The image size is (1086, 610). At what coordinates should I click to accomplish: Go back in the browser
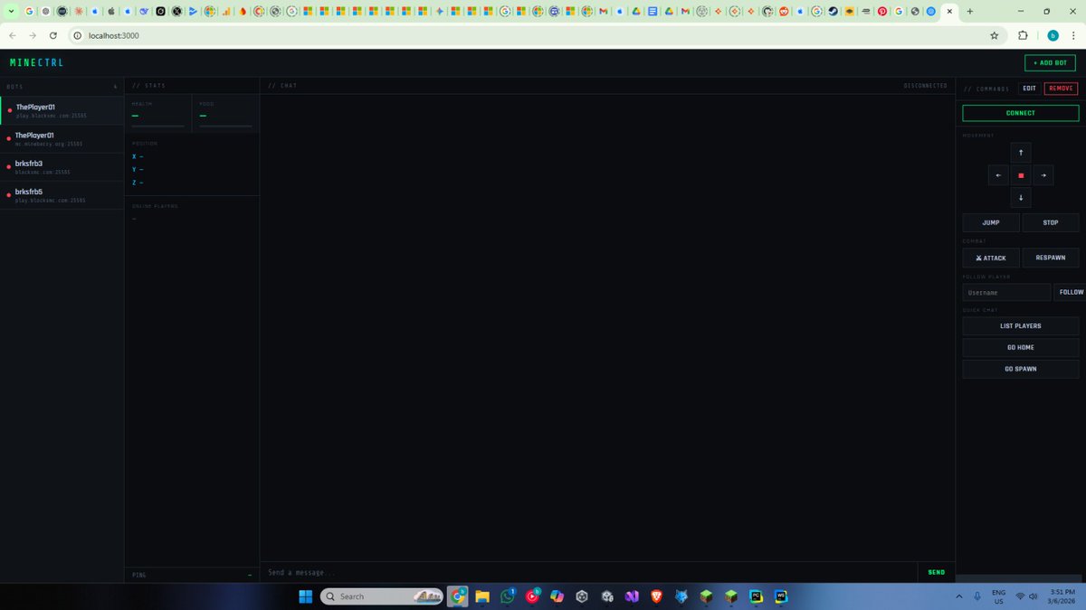[x=13, y=35]
